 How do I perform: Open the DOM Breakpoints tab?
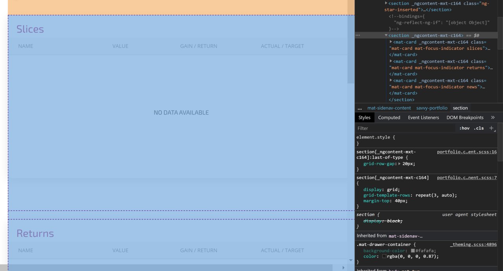[x=465, y=117]
